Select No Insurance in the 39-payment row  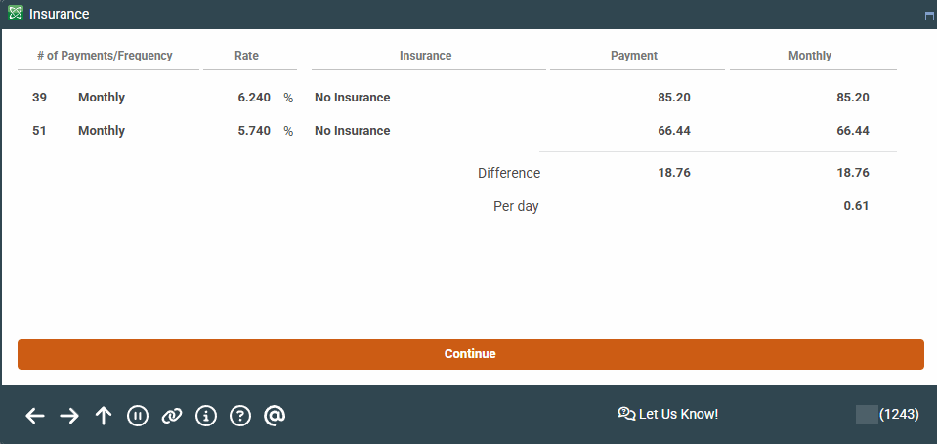point(352,98)
